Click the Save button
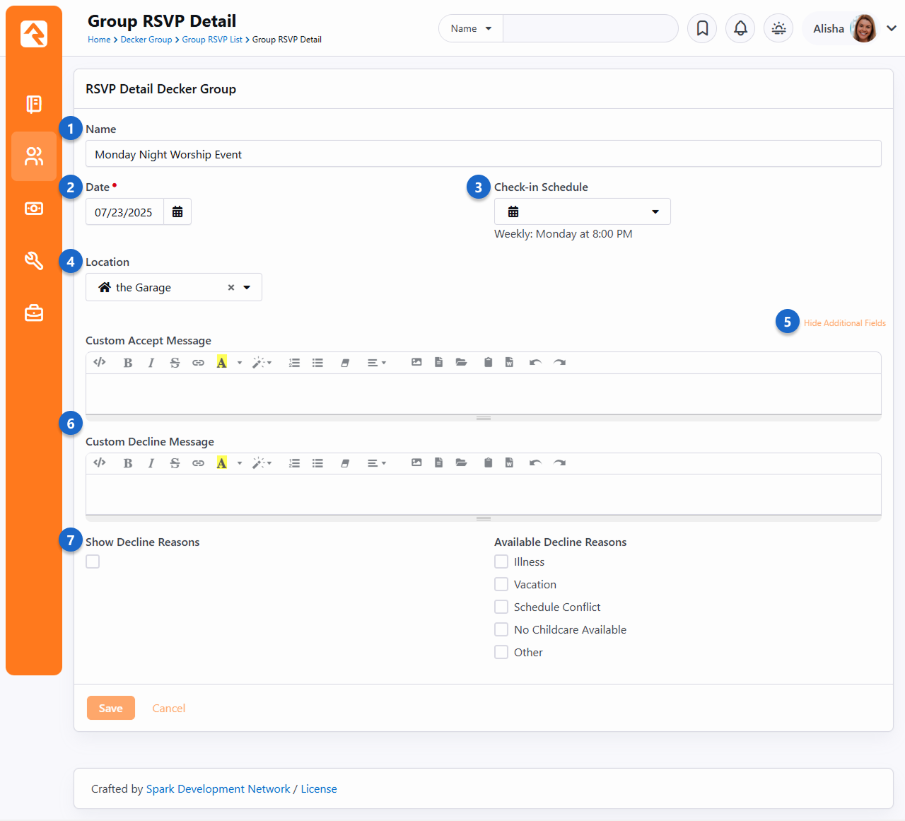Viewport: 905px width, 821px height. pyautogui.click(x=111, y=708)
